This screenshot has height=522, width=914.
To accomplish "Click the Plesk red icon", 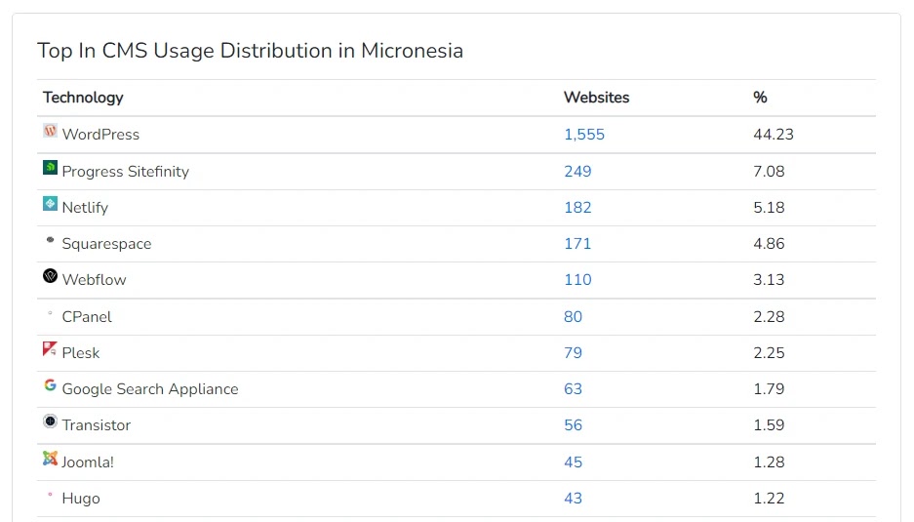I will [x=50, y=349].
